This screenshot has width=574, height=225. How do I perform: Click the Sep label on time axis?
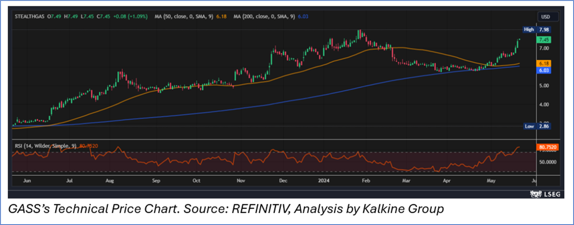(156, 181)
